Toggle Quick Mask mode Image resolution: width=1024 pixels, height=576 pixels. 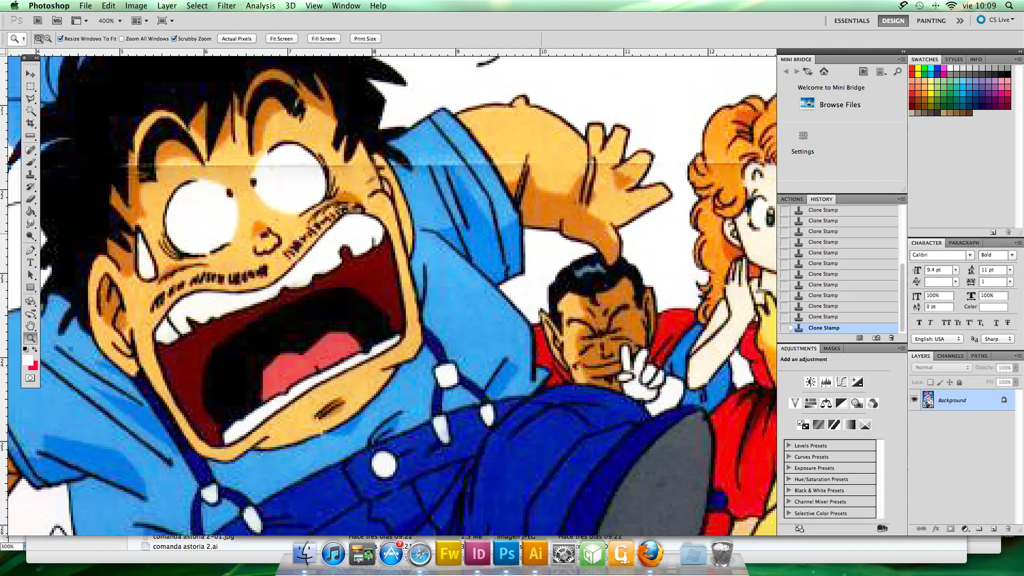[30, 378]
